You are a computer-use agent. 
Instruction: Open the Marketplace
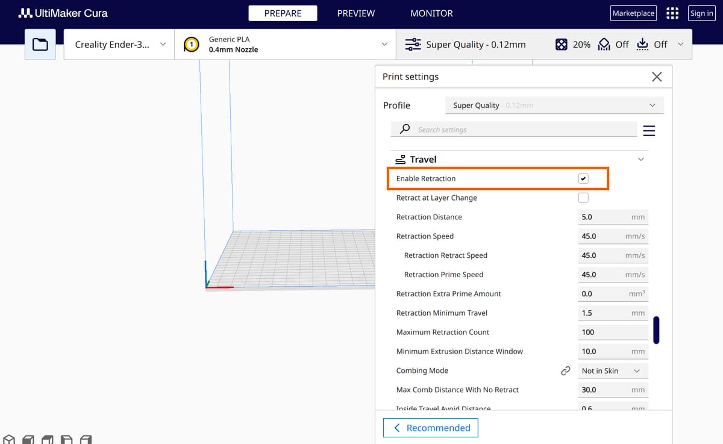point(633,13)
